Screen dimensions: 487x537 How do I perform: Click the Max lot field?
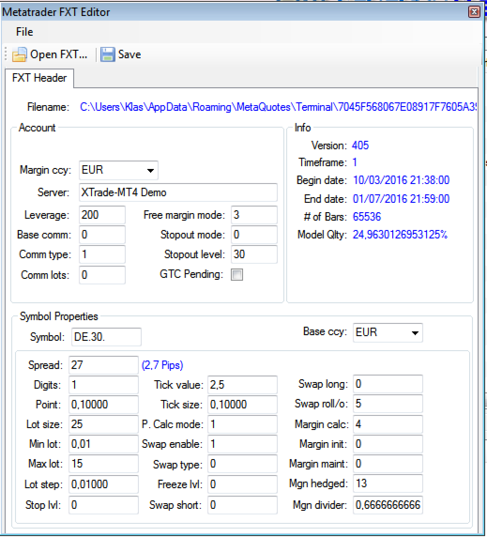point(103,464)
